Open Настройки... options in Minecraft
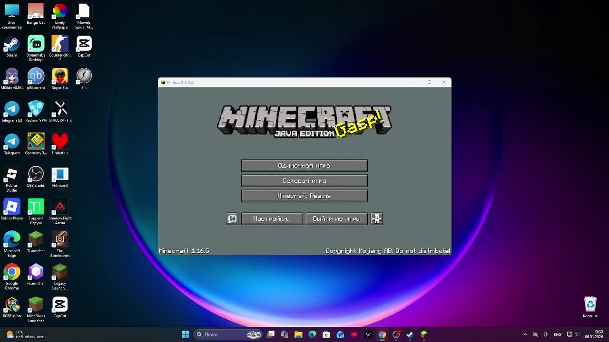609x342 pixels. [272, 218]
